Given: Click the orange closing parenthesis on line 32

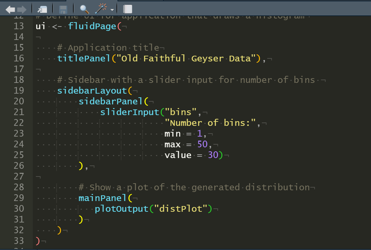Looking at the screenshot, I should point(59,230).
